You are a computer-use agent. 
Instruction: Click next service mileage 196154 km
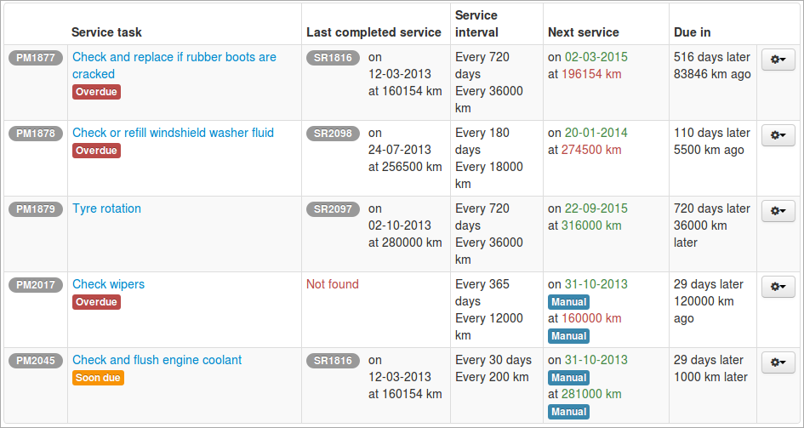[591, 74]
